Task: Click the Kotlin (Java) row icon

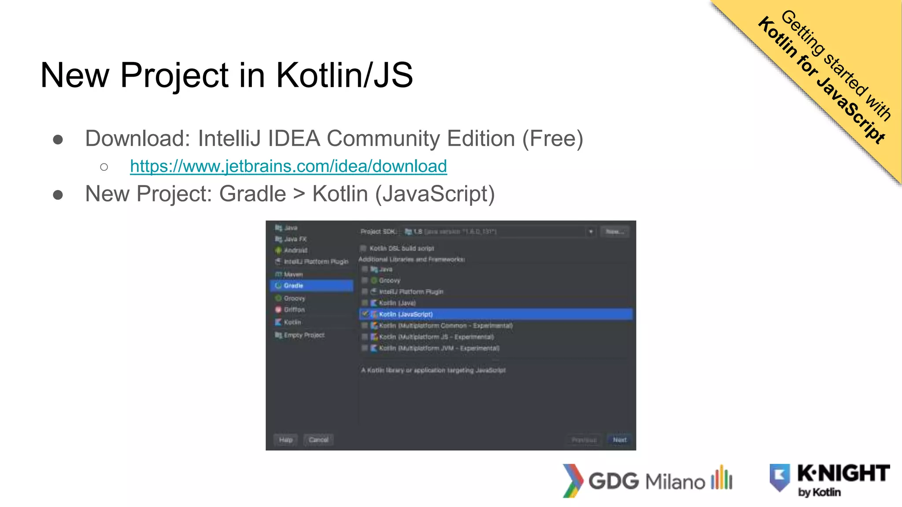Action: (374, 303)
